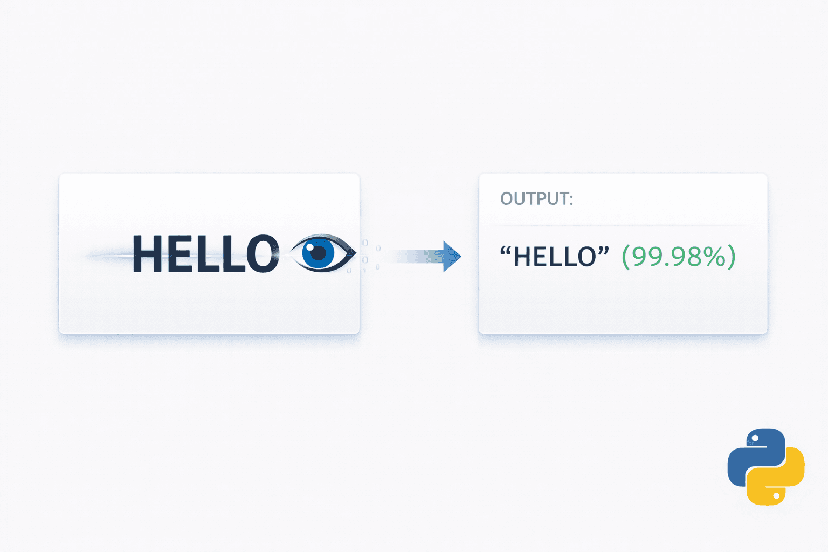Click blank area below HELLO in input card

point(209,305)
